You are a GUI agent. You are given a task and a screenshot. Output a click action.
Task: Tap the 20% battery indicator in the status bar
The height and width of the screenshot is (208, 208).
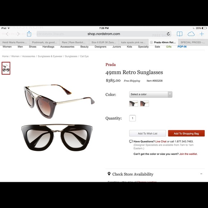tap(201, 28)
